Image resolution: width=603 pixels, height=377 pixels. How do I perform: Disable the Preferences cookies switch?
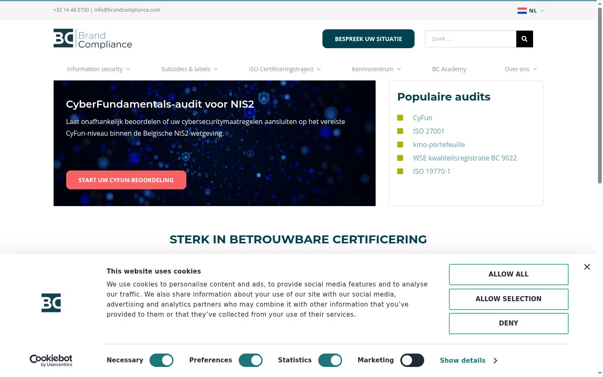click(x=250, y=360)
